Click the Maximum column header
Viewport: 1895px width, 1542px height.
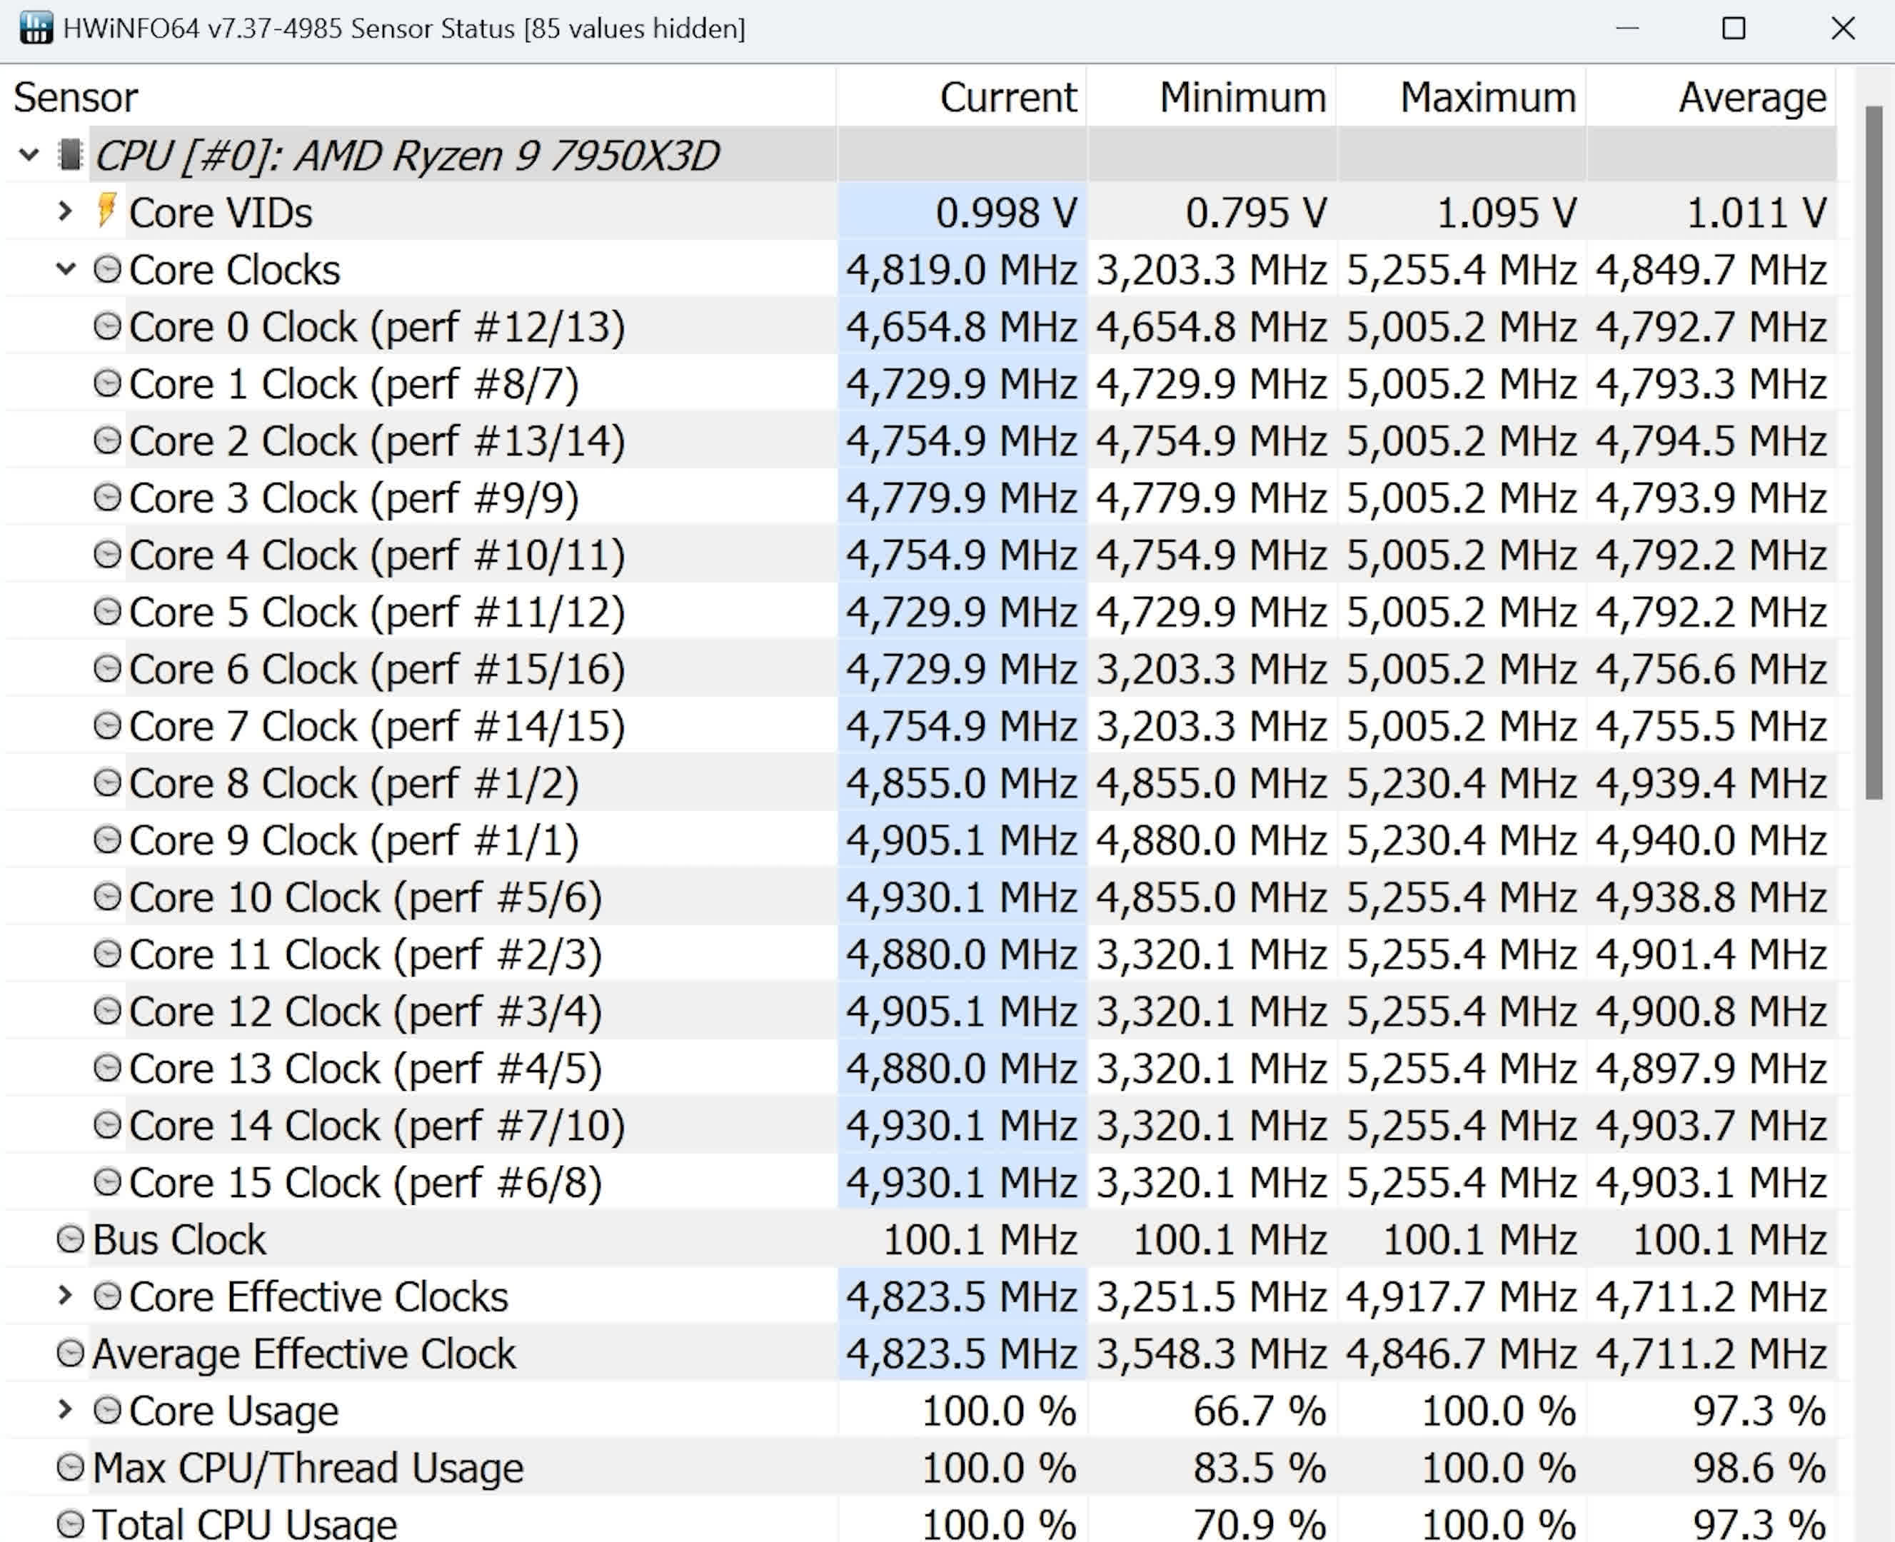[1487, 97]
